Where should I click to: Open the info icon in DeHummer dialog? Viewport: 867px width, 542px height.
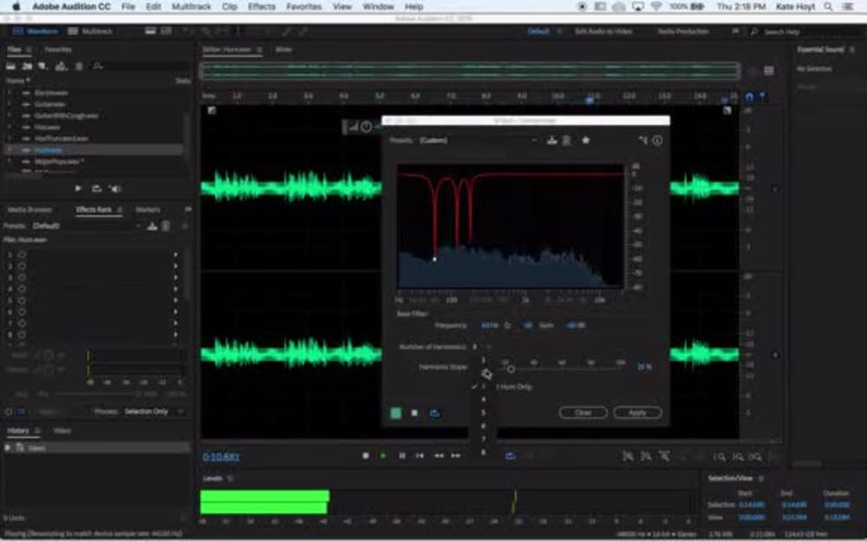[657, 140]
